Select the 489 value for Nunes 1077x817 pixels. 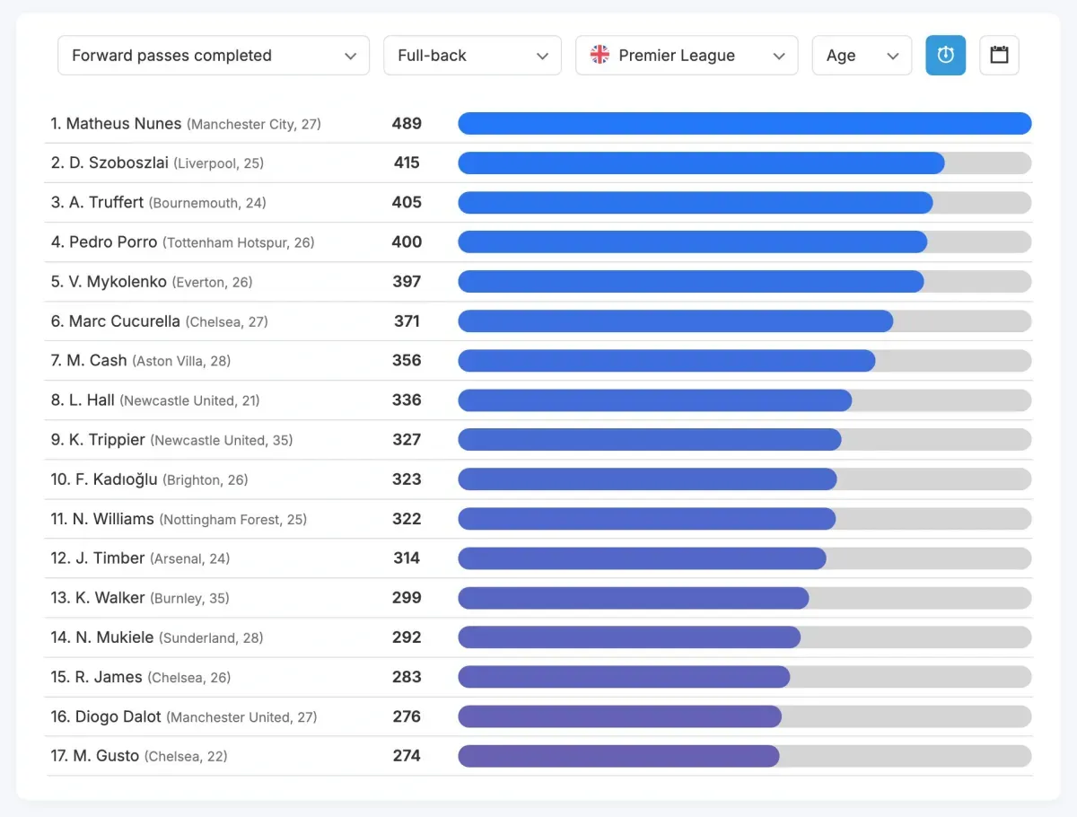coord(407,124)
